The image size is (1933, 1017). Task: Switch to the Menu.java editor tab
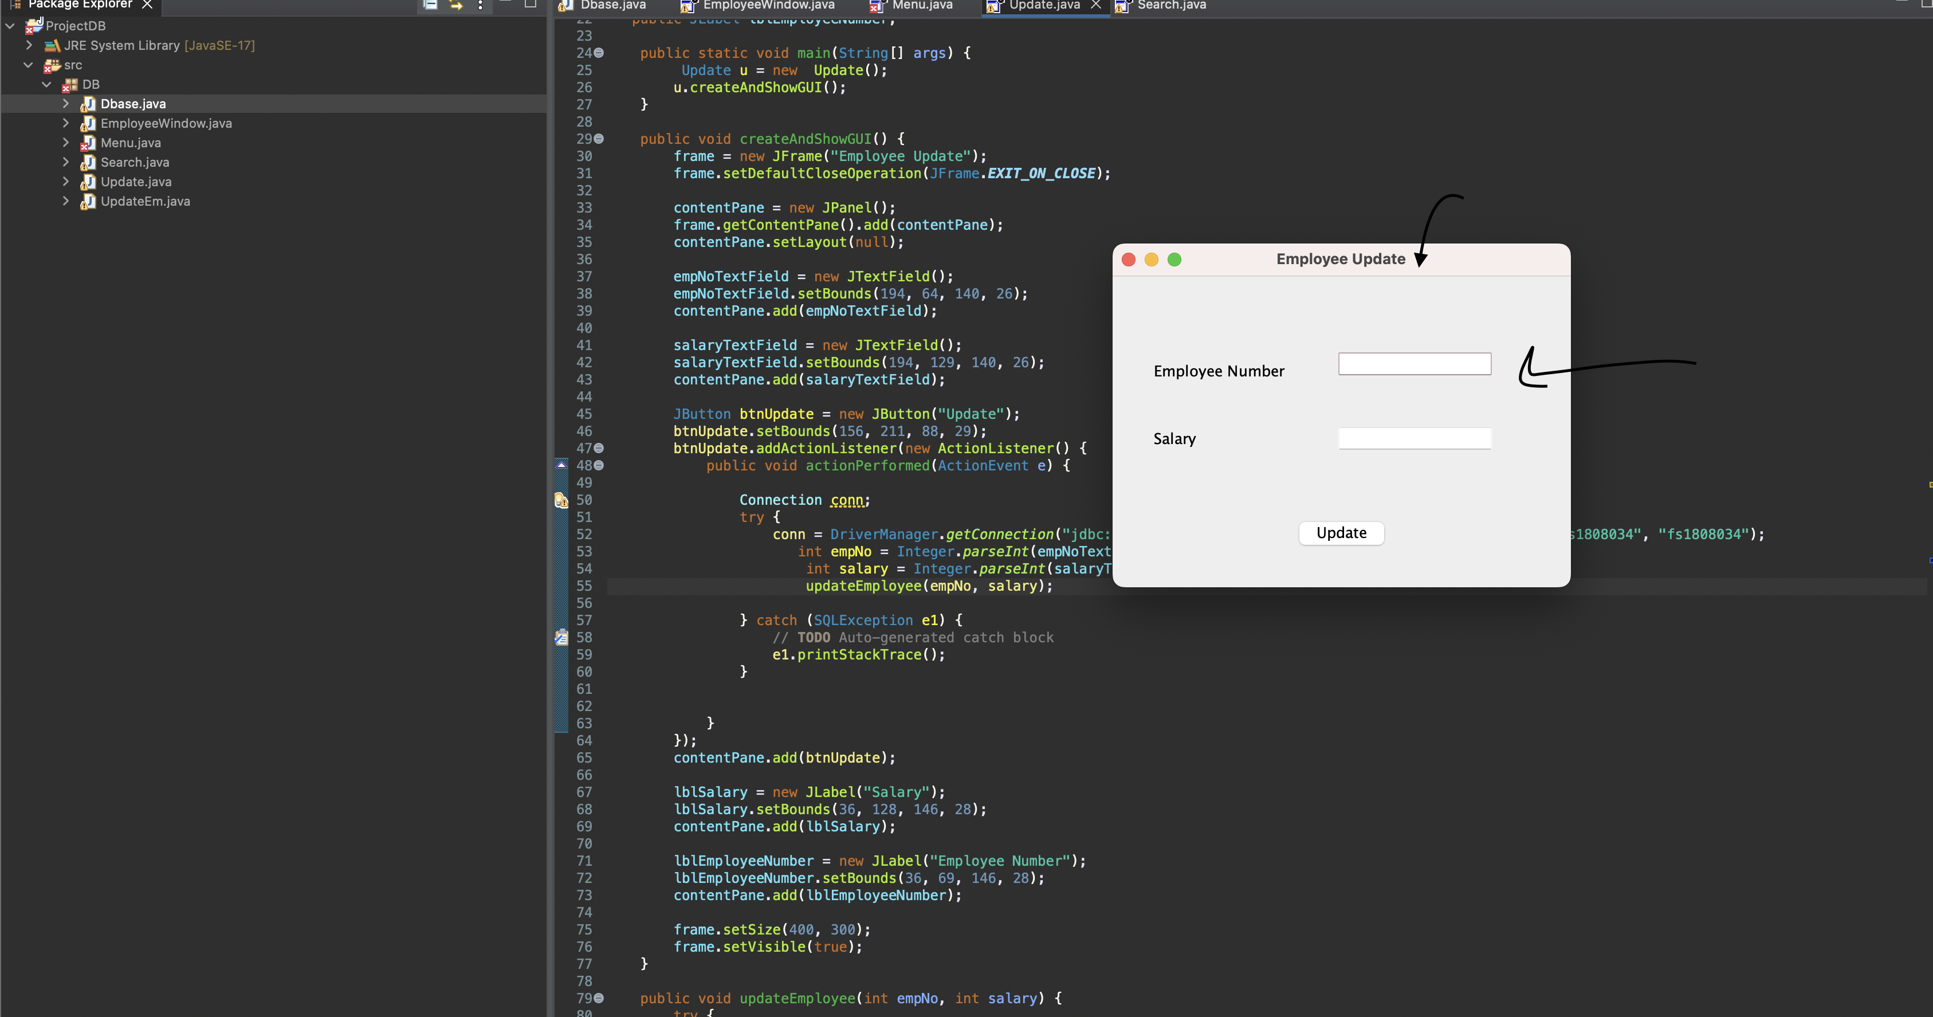(912, 5)
